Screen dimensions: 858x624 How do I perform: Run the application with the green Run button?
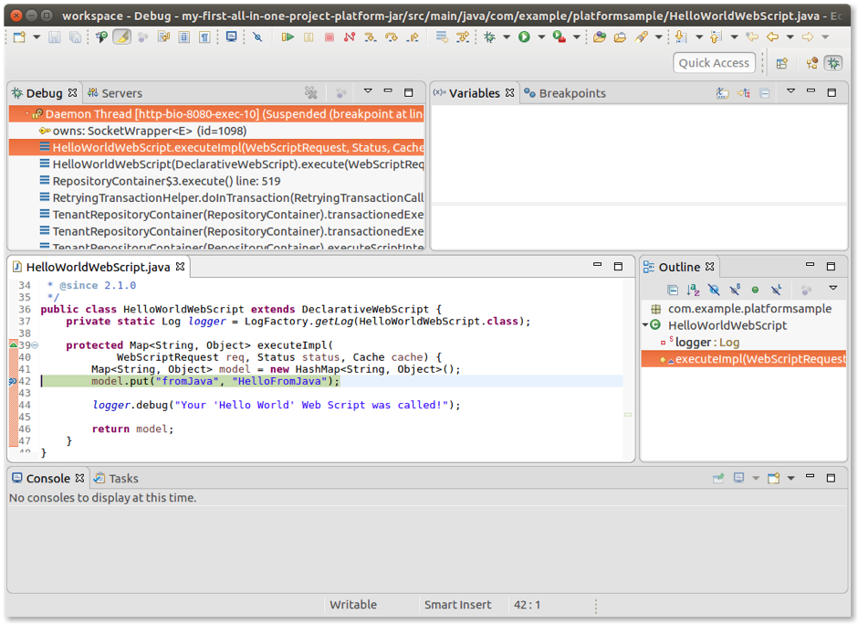(524, 37)
